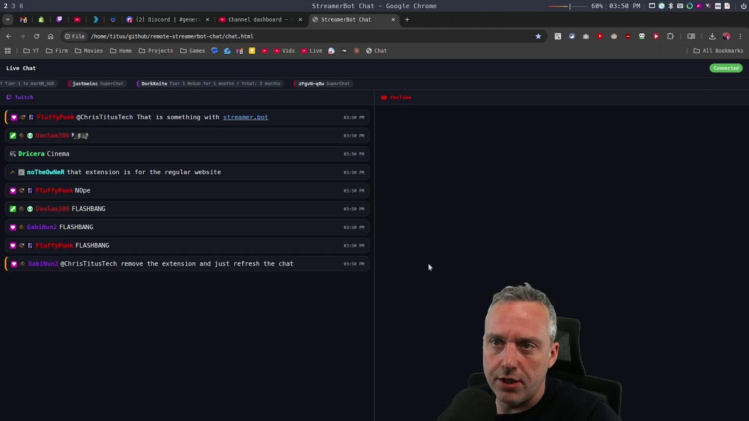The image size is (749, 421).
Task: Open the Twitch pinned tab
Action: [x=59, y=19]
